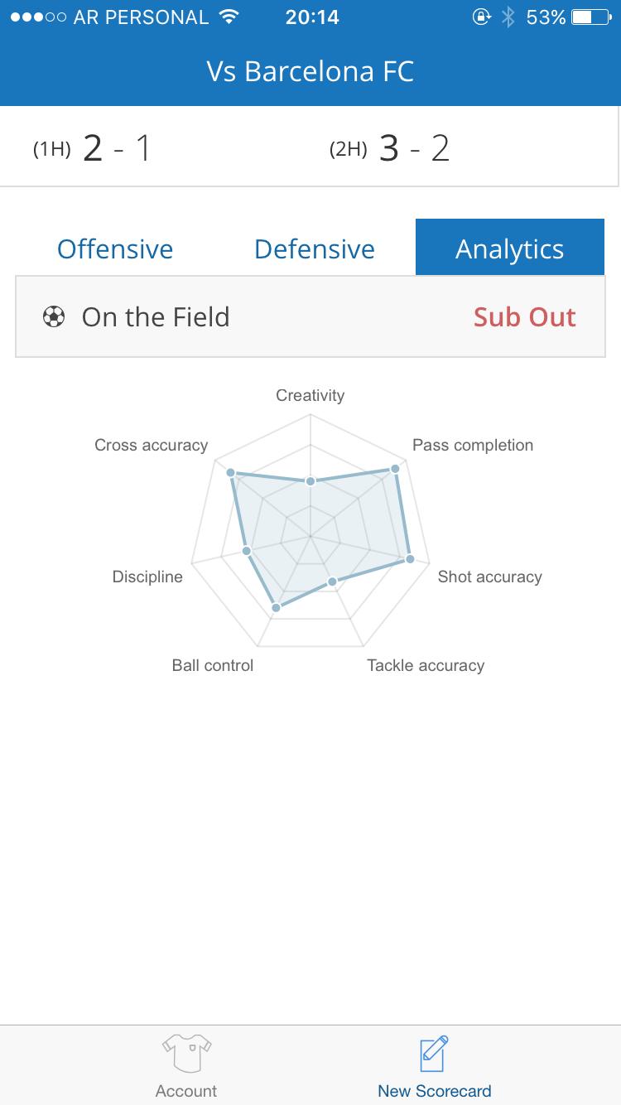Viewport: 621px width, 1105px height.
Task: Tap the Ball control data point
Action: (x=276, y=608)
